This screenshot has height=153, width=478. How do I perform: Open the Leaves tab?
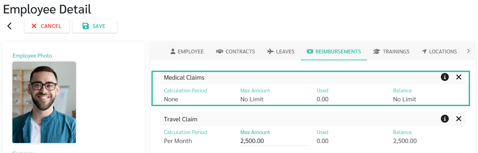click(x=281, y=51)
